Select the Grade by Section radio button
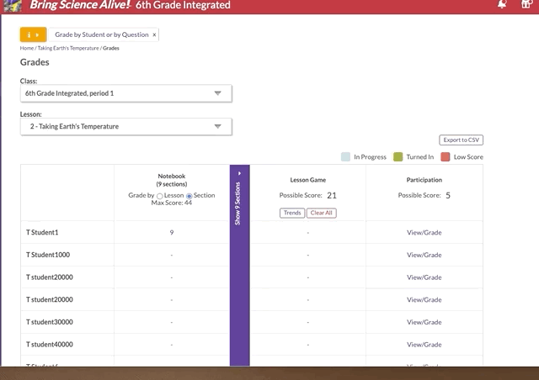 (189, 195)
